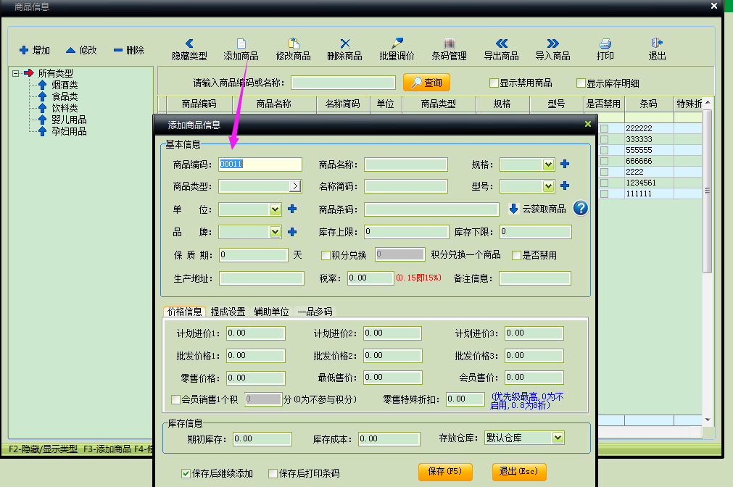
Task: Uncheck 保存后继续添加 option
Action: point(186,473)
